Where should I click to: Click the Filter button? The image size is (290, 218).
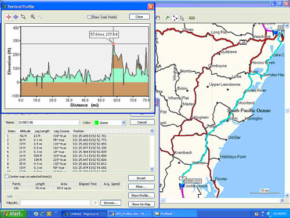(x=142, y=187)
